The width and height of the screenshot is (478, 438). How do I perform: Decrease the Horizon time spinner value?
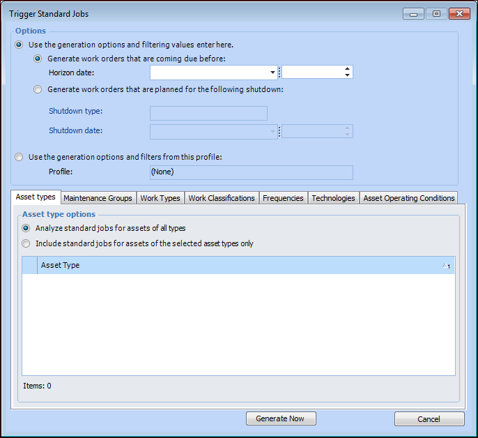pyautogui.click(x=347, y=75)
